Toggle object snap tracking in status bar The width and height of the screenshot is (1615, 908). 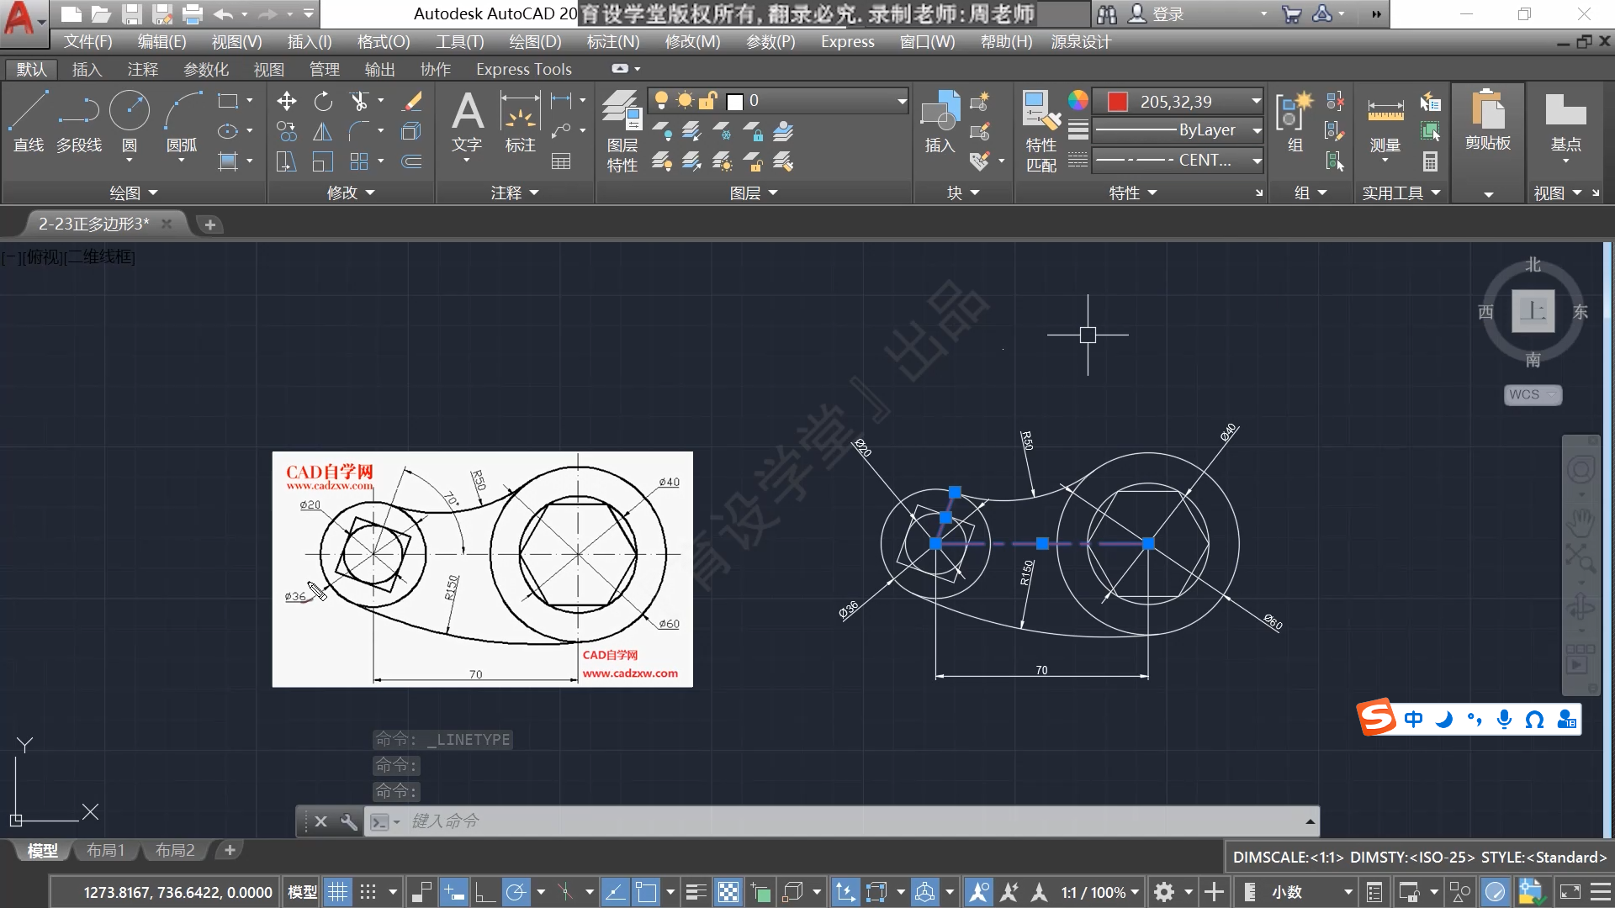coord(615,892)
